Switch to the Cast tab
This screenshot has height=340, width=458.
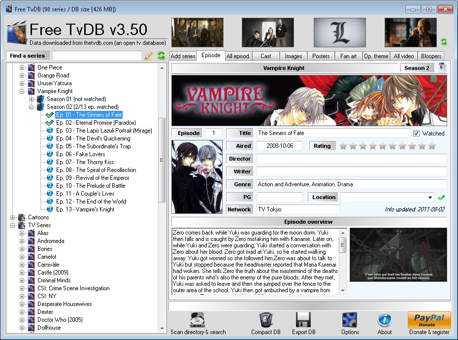pos(266,56)
